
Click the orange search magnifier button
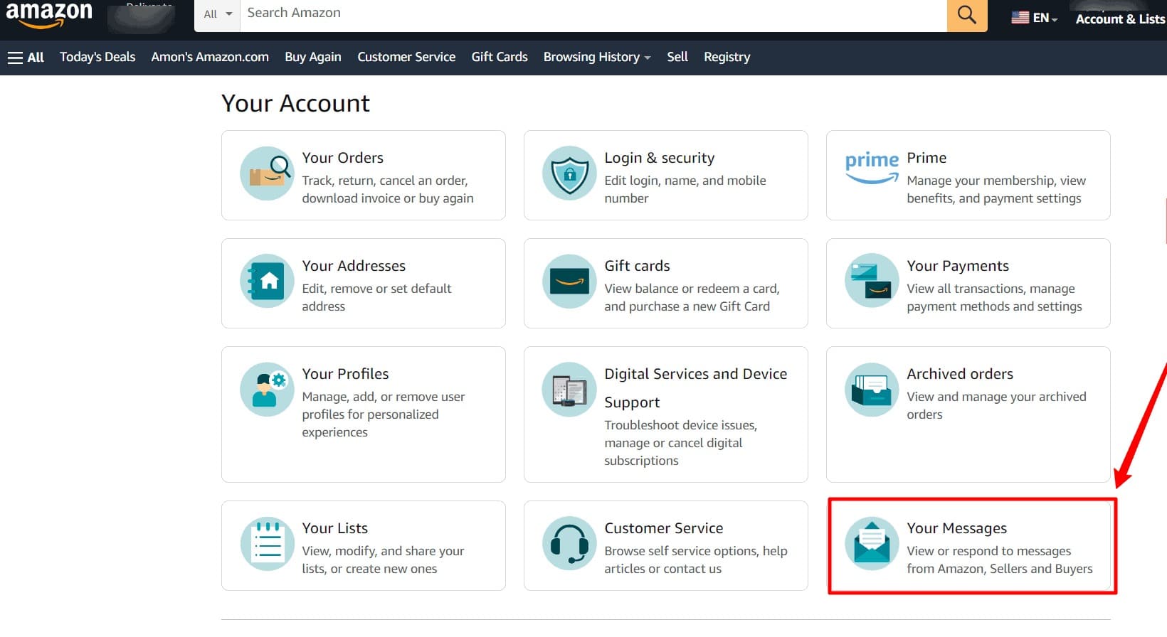tap(966, 15)
